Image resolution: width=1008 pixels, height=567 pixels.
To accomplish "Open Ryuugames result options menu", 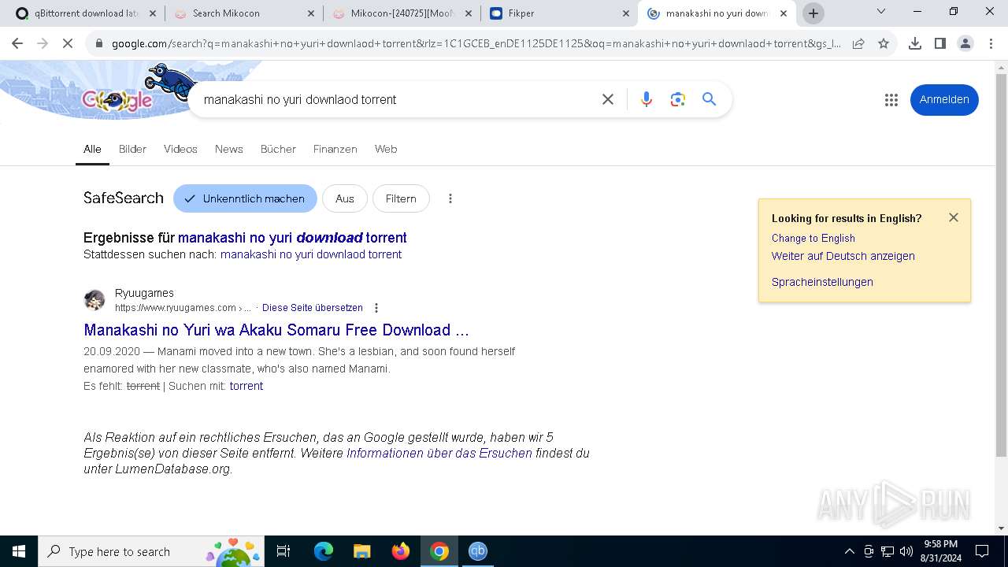I will [x=376, y=308].
